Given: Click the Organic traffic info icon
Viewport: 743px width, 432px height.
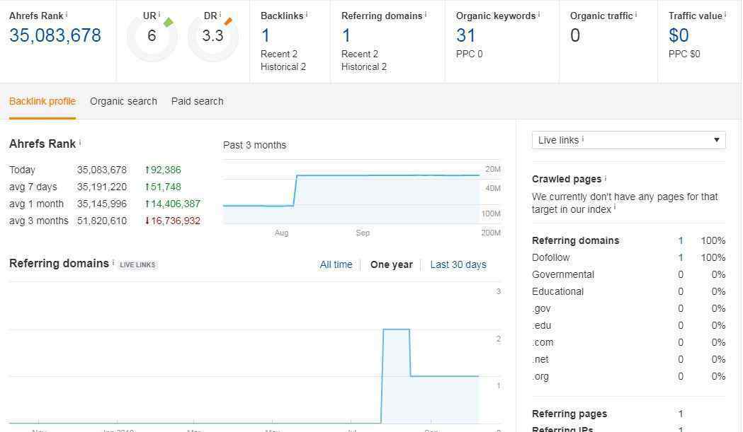Looking at the screenshot, I should coord(636,14).
